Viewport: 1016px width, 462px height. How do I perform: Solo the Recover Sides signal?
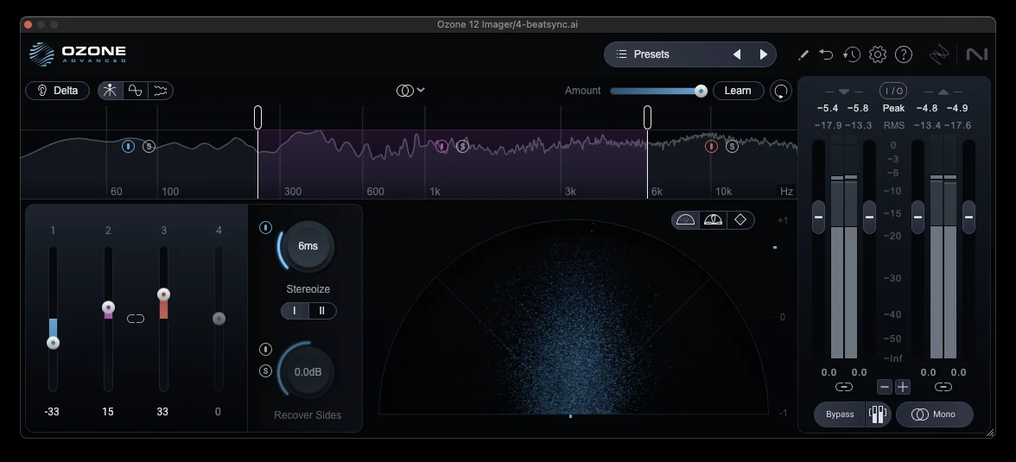(266, 371)
